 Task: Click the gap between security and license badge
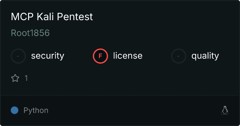click(x=78, y=56)
